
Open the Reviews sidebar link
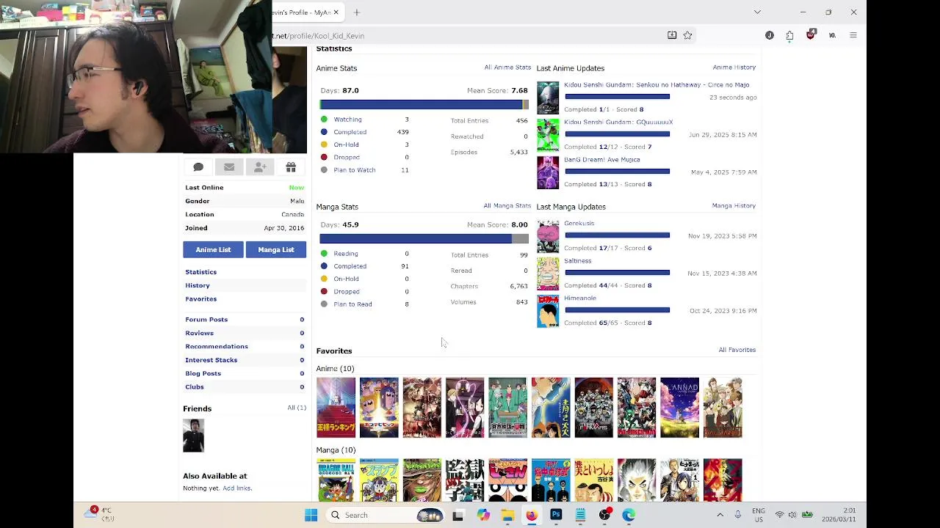(199, 333)
